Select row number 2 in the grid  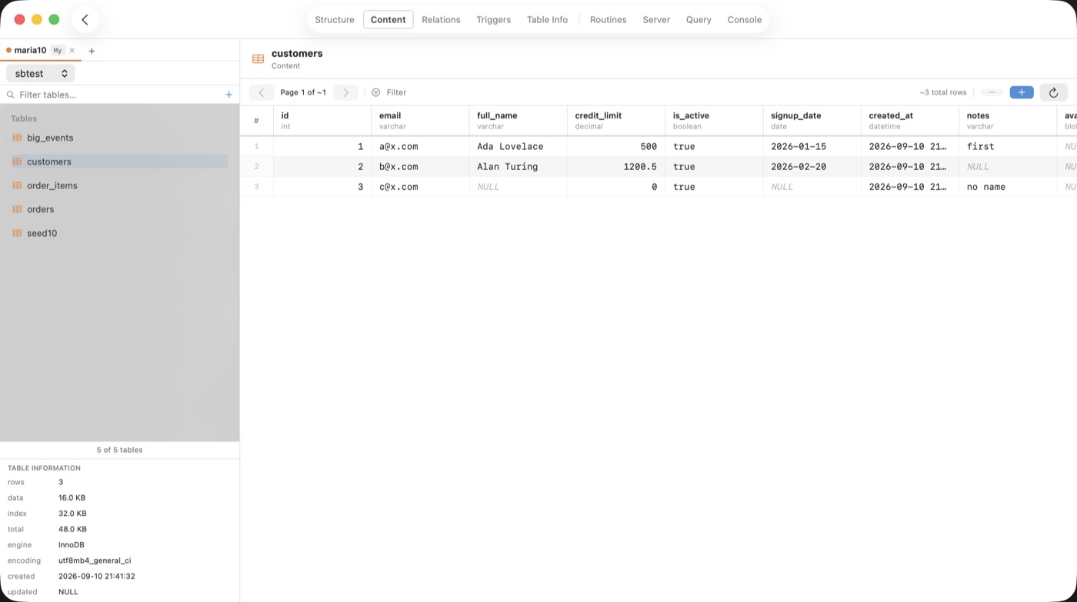click(257, 166)
